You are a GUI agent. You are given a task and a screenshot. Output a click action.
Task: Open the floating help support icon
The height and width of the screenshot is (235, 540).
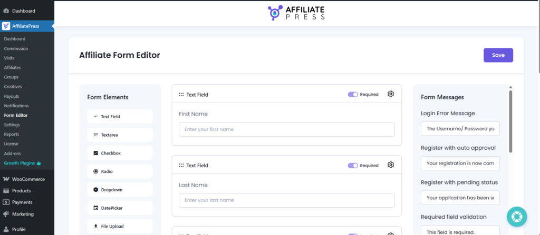516,217
